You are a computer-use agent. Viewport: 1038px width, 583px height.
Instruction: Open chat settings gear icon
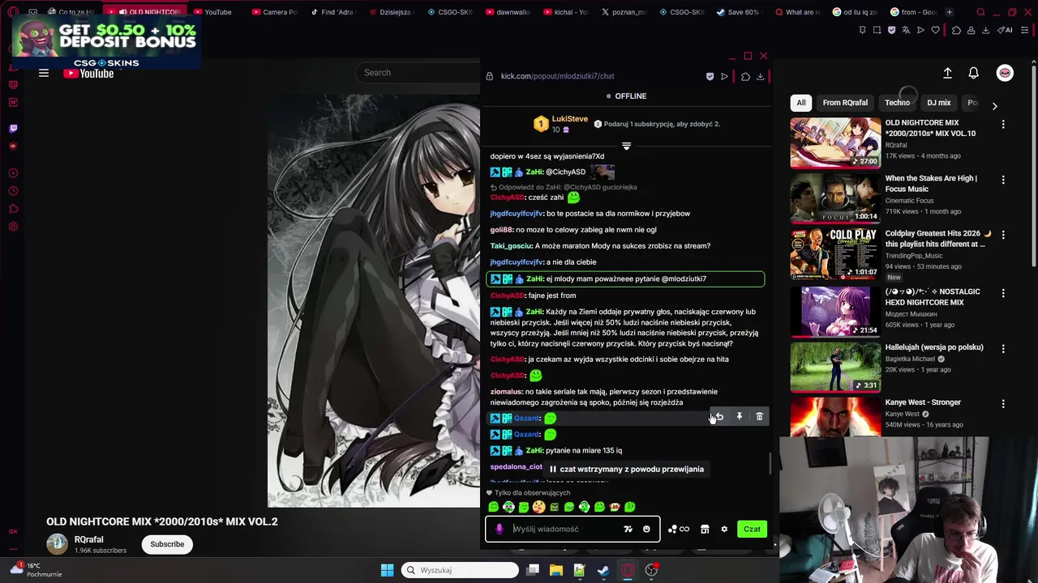tap(724, 529)
